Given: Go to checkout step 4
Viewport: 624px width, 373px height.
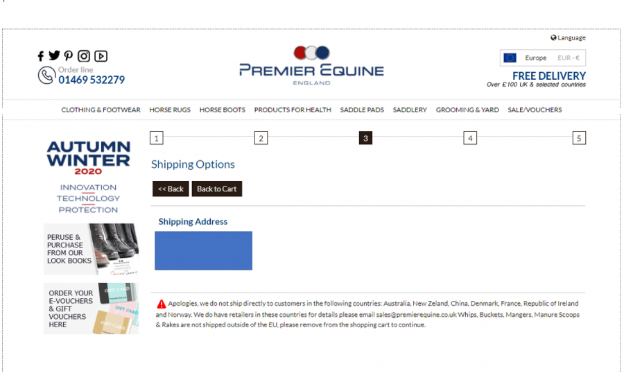Looking at the screenshot, I should click(x=470, y=138).
